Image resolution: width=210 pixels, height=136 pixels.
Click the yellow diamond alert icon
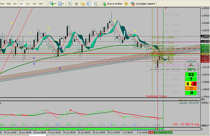pyautogui.click(x=126, y=4)
